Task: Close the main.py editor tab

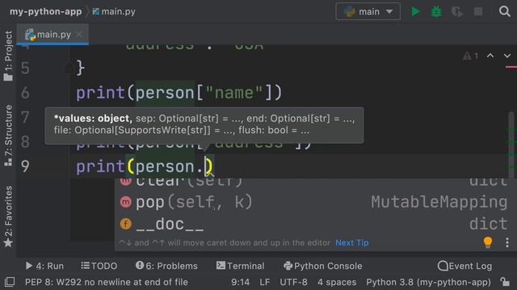Action: coord(79,34)
